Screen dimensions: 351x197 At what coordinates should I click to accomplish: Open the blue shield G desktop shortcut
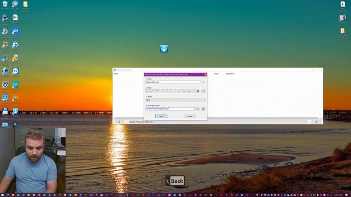[x=5, y=85]
